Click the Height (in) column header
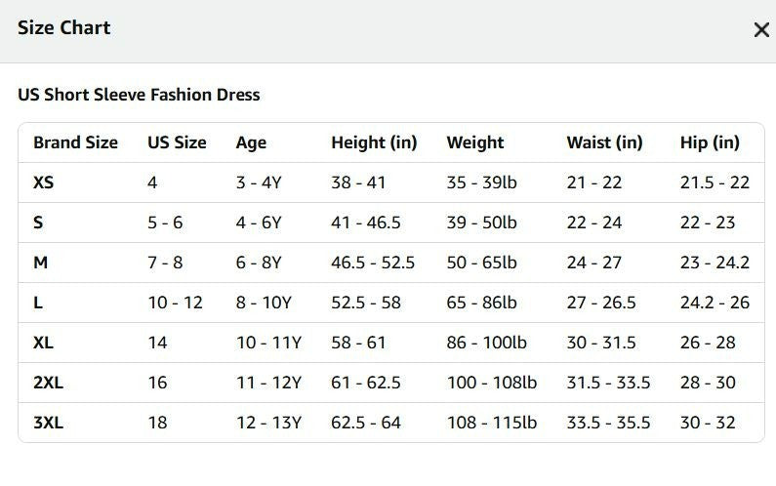Image resolution: width=776 pixels, height=486 pixels. pyautogui.click(x=374, y=142)
